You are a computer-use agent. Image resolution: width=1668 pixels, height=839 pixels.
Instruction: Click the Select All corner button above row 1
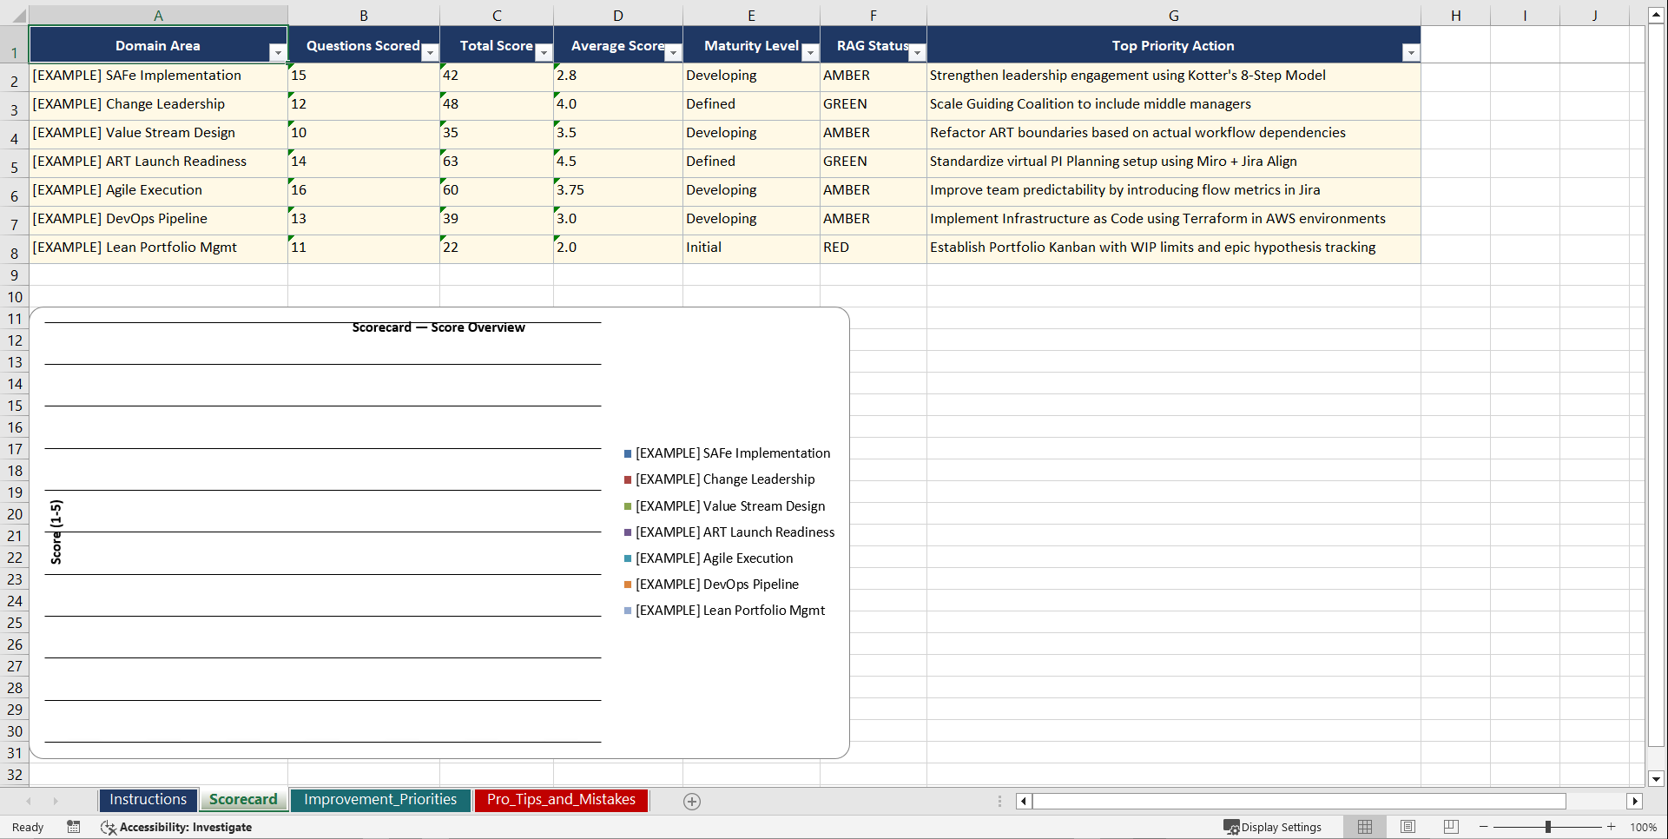(x=14, y=15)
